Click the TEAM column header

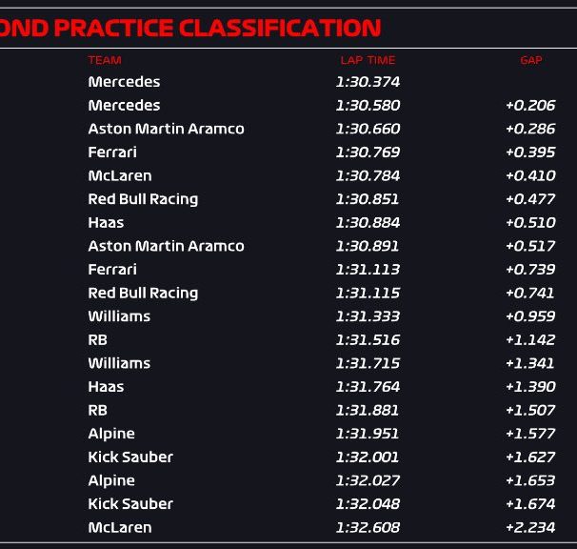tap(105, 60)
